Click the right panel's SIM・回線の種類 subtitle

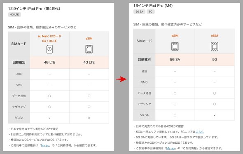168,24
